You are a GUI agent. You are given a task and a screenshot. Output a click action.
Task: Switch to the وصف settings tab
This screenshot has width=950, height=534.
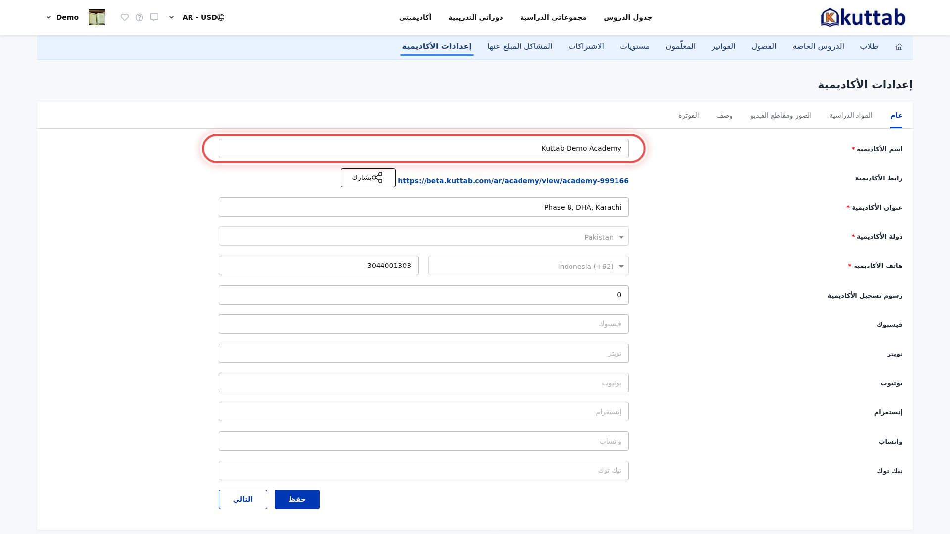(x=724, y=115)
